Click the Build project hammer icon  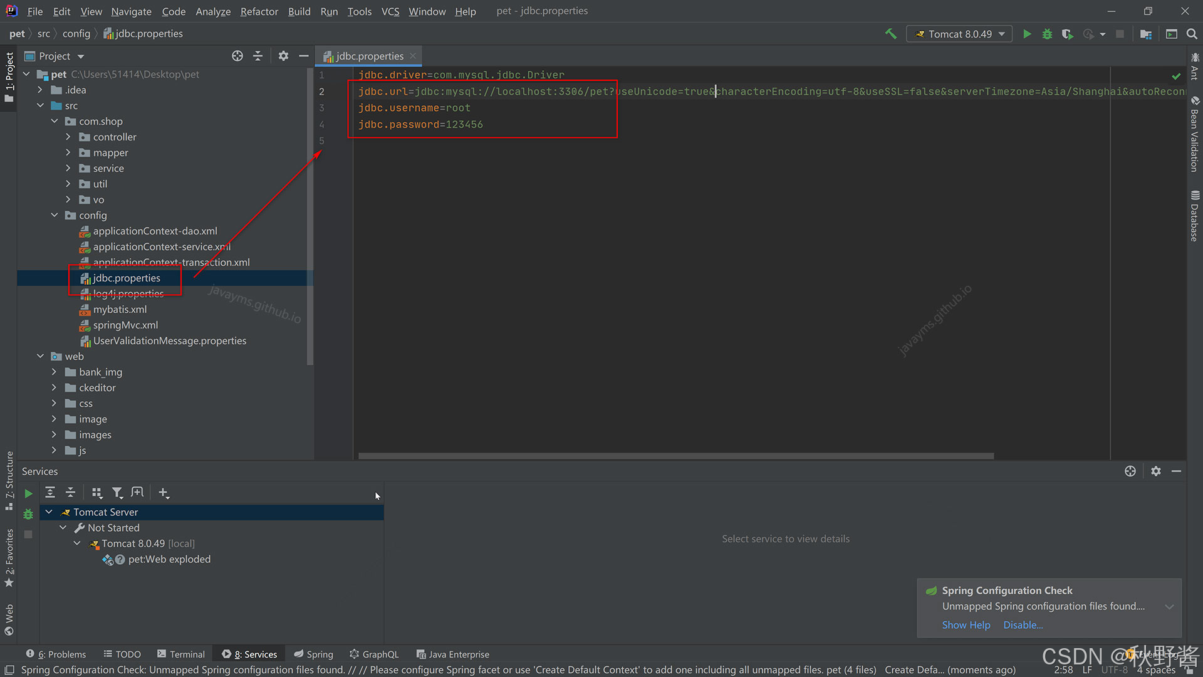tap(890, 34)
